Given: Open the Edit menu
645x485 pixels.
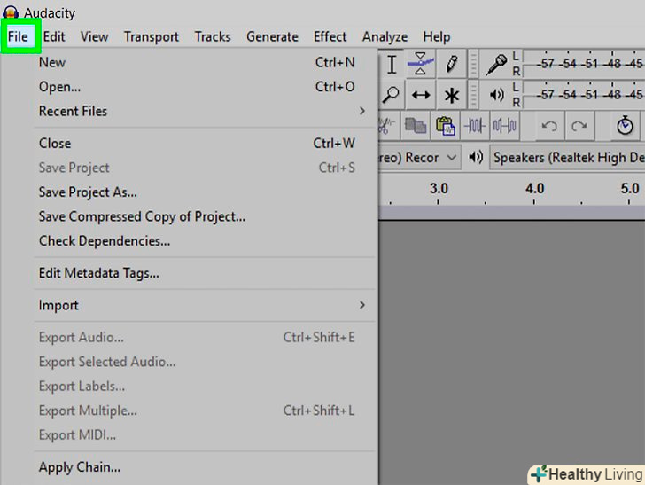Looking at the screenshot, I should pos(54,36).
